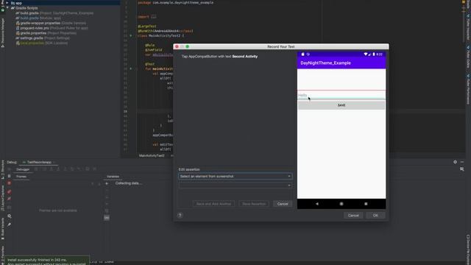471x265 pixels.
Task: Stop the debug session with the red stop icon
Action: (9, 183)
